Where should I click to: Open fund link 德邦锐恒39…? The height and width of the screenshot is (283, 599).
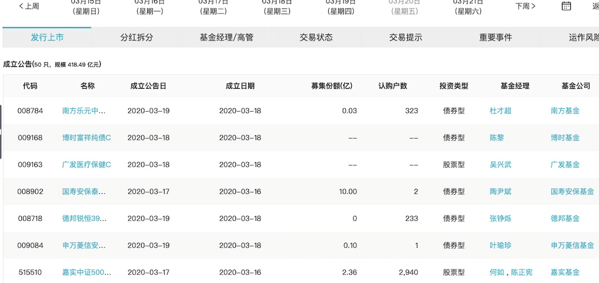pyautogui.click(x=84, y=218)
